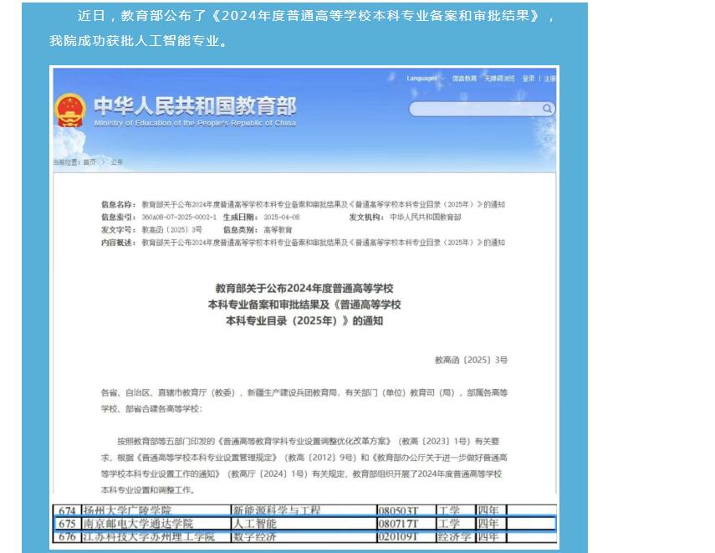The width and height of the screenshot is (715, 553).
Task: Click the 高等教育 category value
Action: (278, 229)
